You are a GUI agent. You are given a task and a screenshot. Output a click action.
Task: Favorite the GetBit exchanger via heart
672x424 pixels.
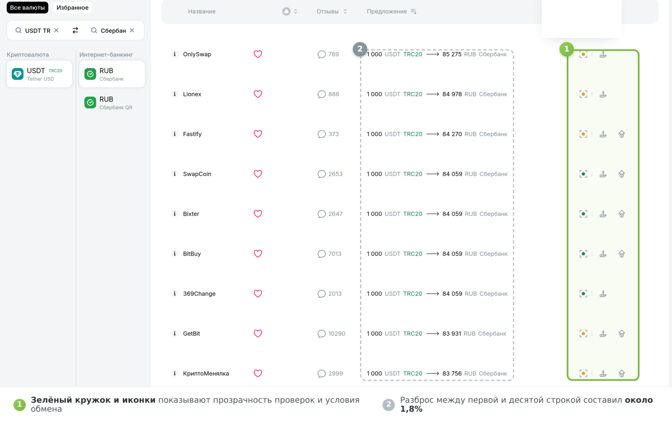coord(258,333)
